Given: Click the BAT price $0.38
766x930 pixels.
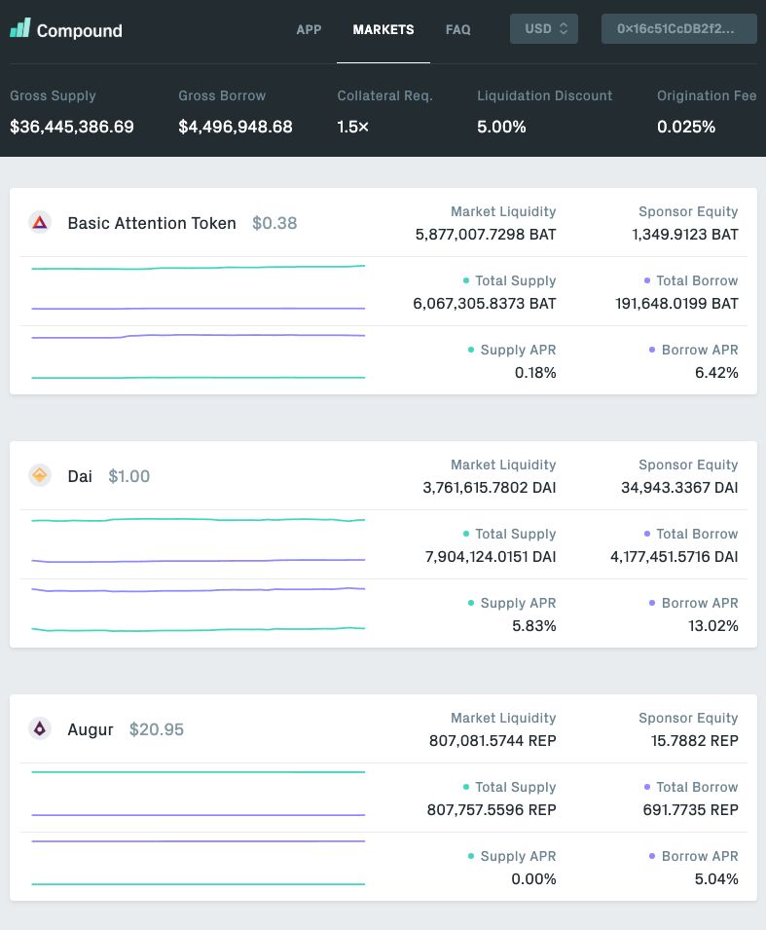Looking at the screenshot, I should (274, 223).
